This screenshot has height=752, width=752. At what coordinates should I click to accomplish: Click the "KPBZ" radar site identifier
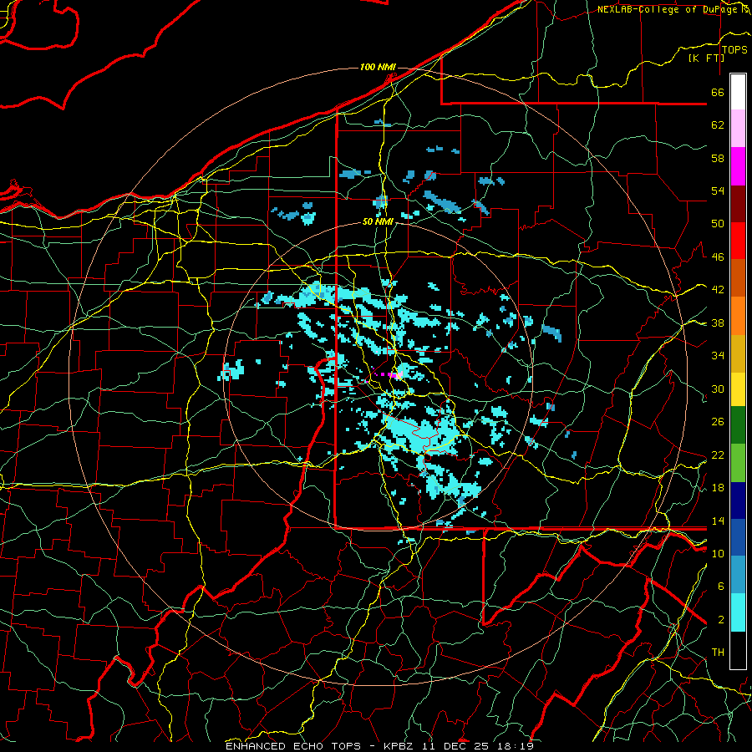[400, 746]
